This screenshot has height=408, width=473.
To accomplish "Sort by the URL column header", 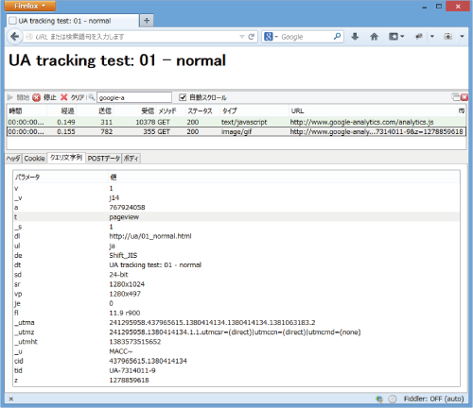I will (374, 110).
